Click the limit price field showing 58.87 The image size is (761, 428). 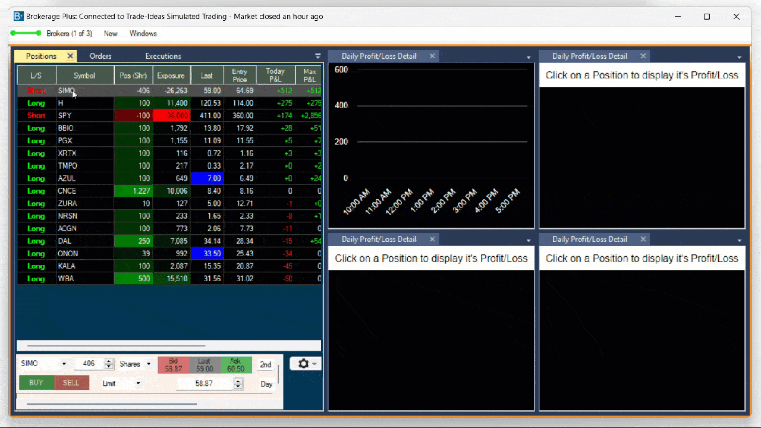(204, 383)
